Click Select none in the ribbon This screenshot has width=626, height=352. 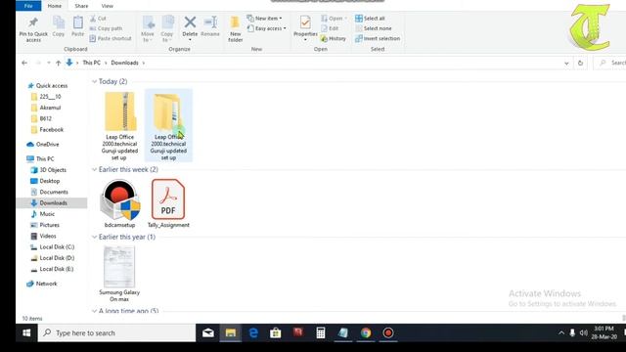pyautogui.click(x=374, y=28)
